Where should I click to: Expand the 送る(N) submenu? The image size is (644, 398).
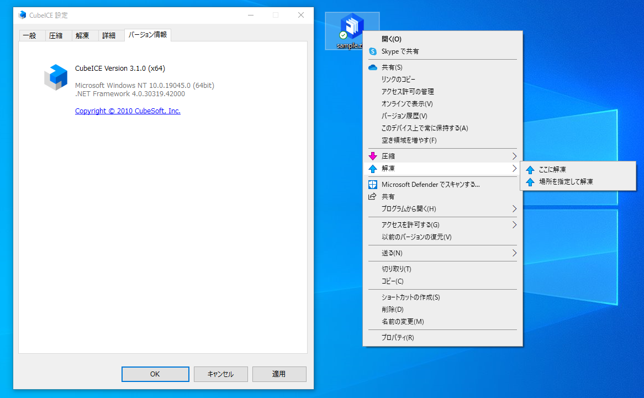click(x=514, y=253)
